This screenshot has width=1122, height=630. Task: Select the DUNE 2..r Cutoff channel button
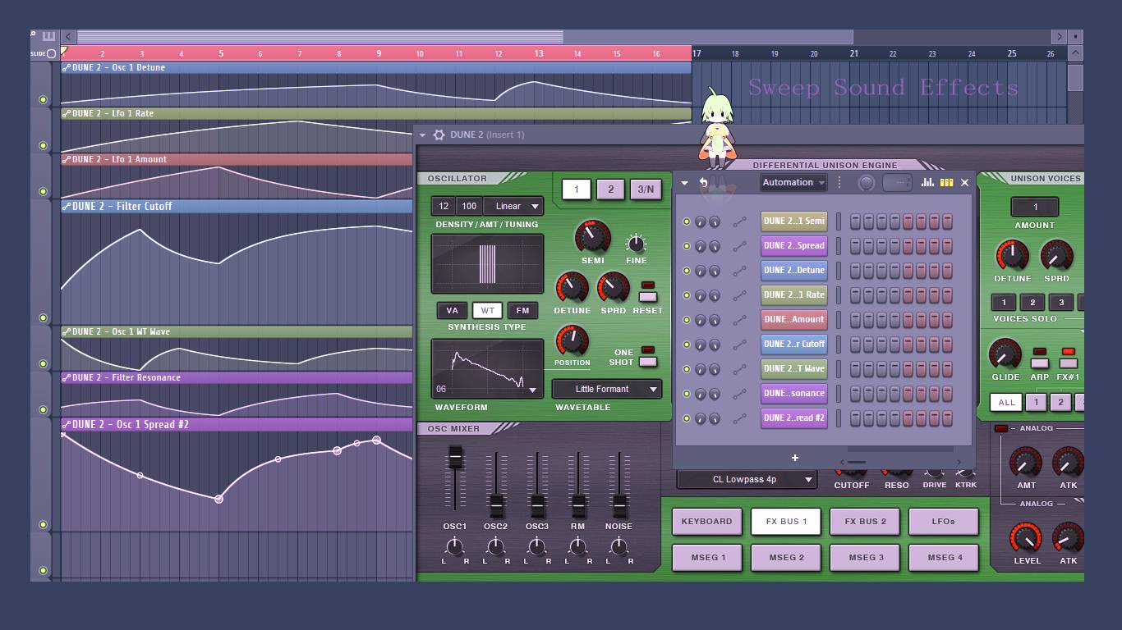[793, 345]
